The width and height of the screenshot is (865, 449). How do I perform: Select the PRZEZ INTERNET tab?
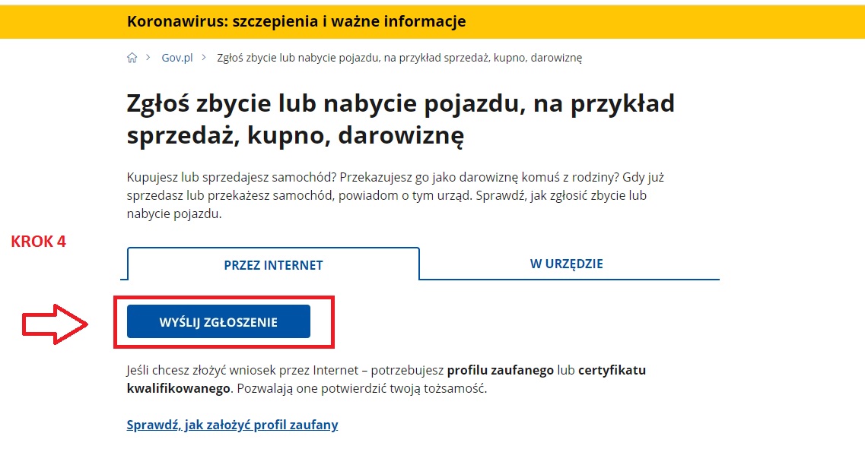pyautogui.click(x=273, y=264)
